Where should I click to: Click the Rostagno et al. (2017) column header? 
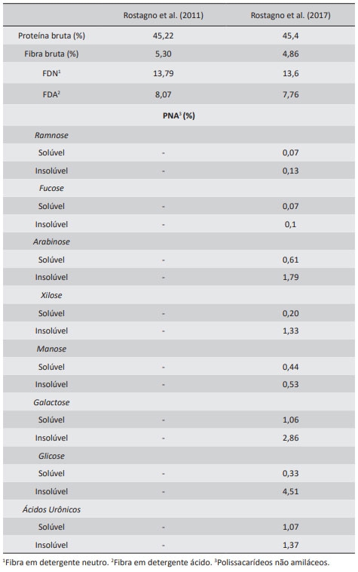[291, 15]
